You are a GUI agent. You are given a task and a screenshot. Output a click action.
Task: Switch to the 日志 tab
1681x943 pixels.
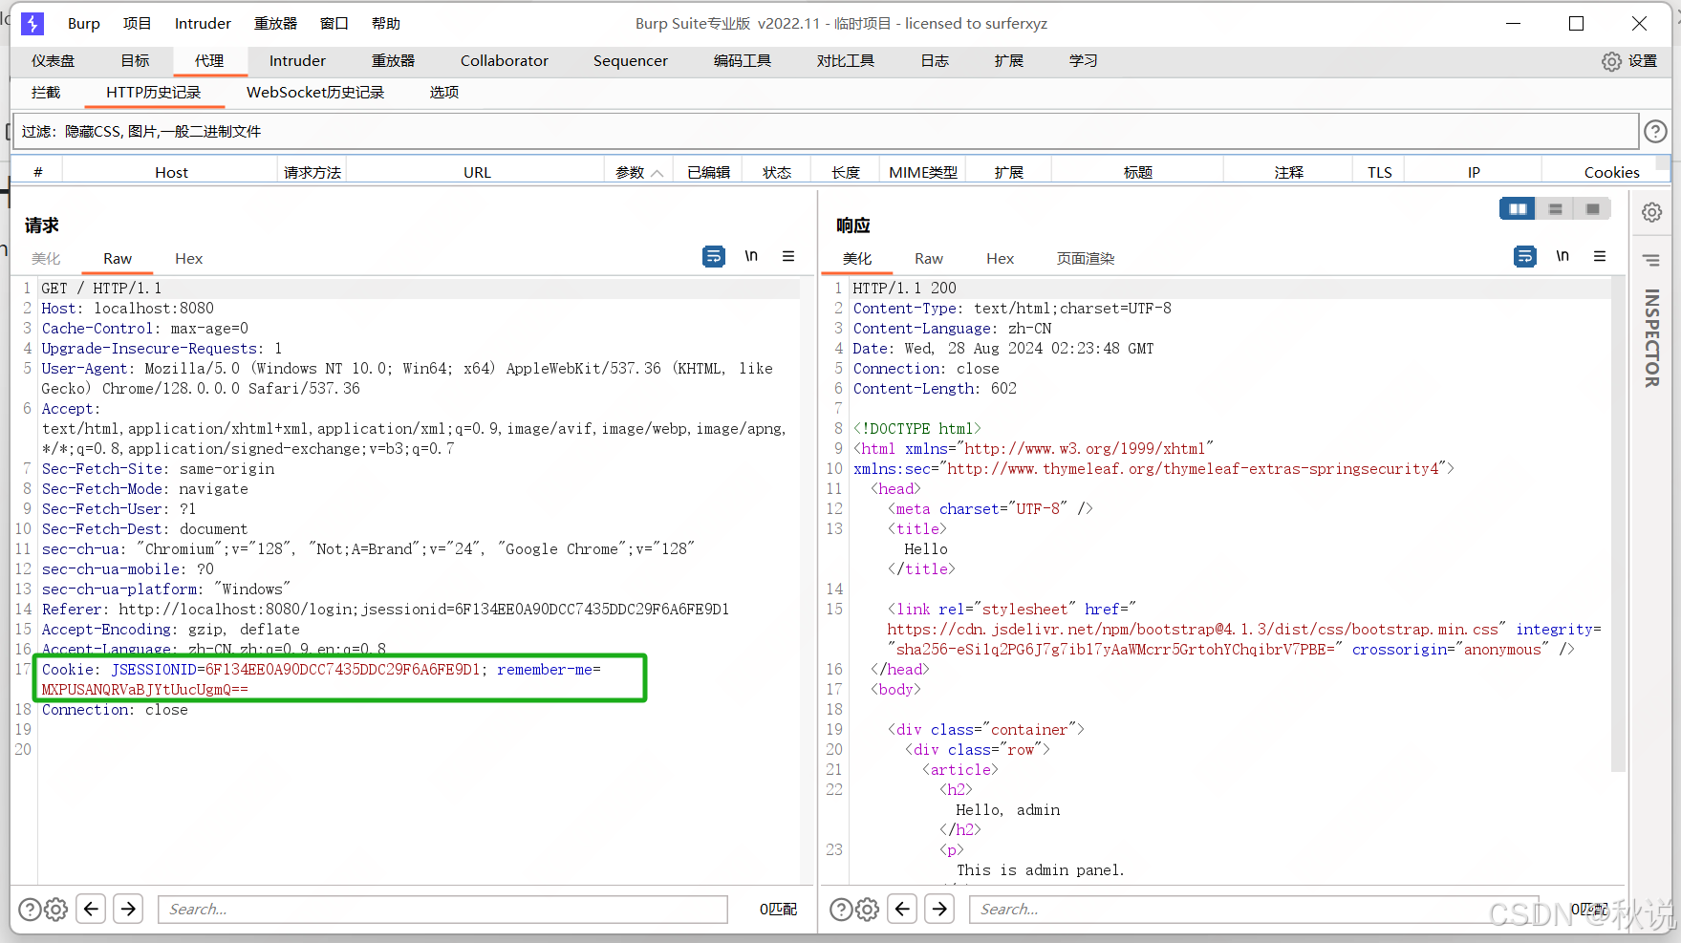(935, 61)
